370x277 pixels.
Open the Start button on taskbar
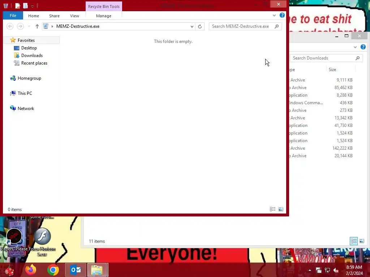[x=9, y=270]
